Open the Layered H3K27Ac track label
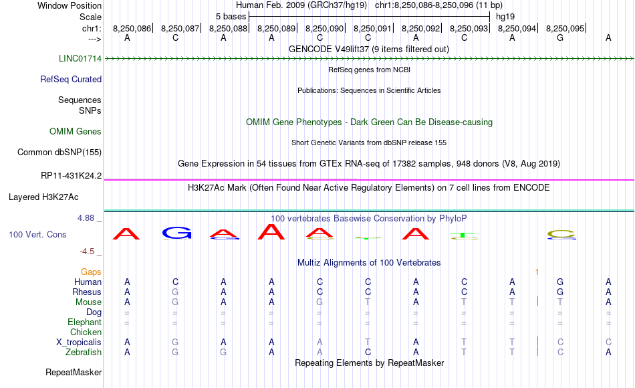 point(43,197)
